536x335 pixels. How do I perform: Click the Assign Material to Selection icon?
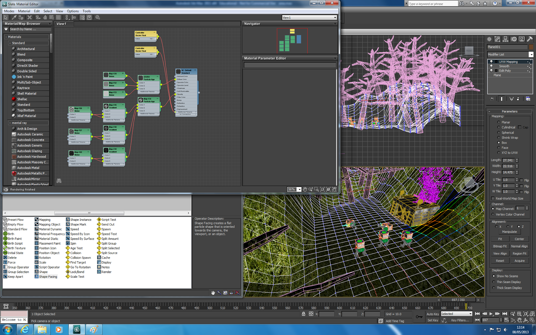[x=21, y=17]
